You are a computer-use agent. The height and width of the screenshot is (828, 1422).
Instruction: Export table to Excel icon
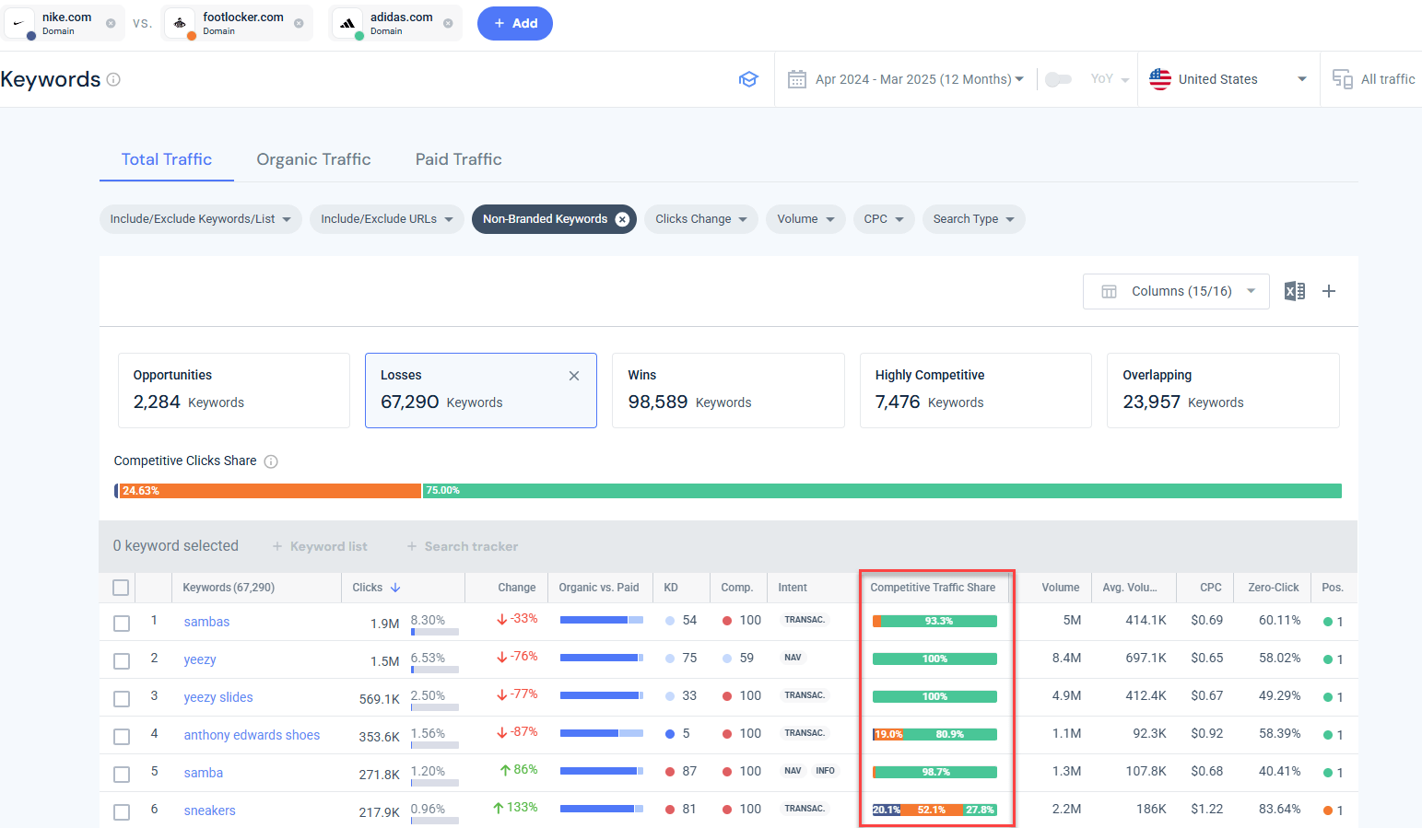point(1295,291)
